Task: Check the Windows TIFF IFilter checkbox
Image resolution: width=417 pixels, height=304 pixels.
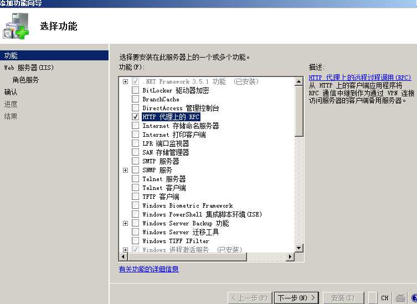Action: pyautogui.click(x=135, y=241)
